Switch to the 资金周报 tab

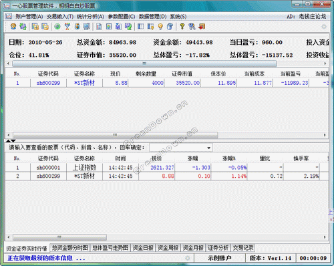click(x=168, y=248)
